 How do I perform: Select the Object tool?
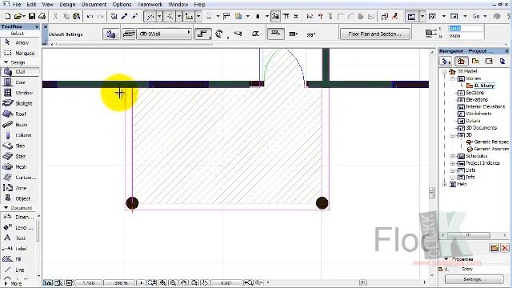click(x=19, y=198)
